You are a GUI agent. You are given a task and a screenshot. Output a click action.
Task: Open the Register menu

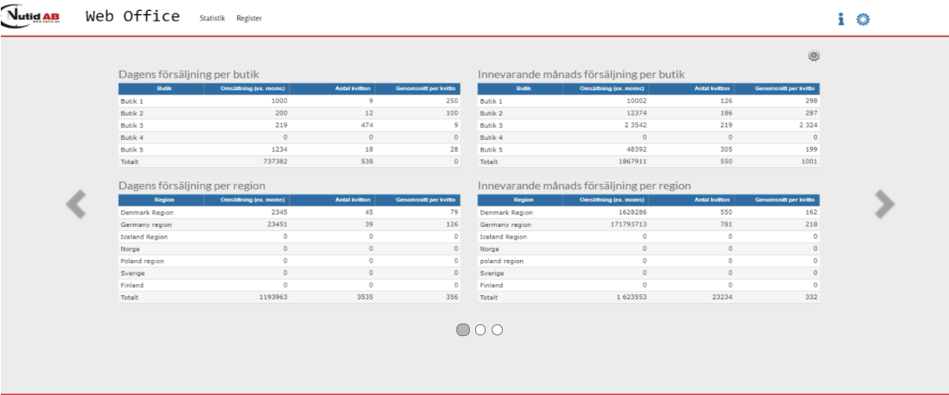point(249,18)
